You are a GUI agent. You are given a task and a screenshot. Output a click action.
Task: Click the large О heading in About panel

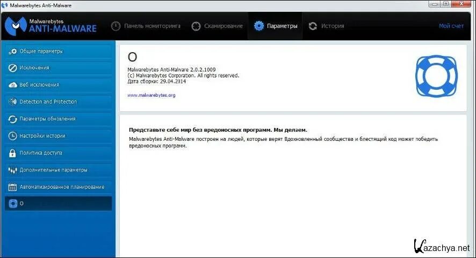(132, 57)
